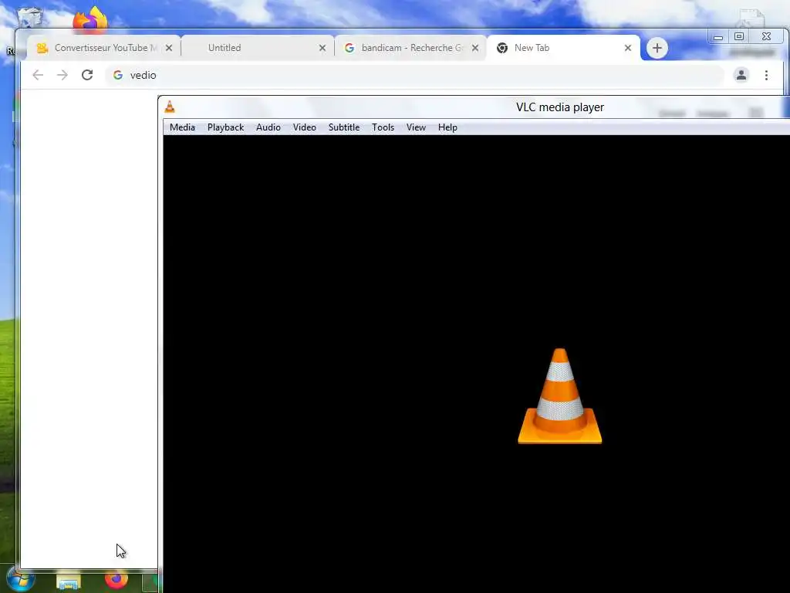Screen dimensions: 790x593
Task: Open File Explorer from the taskbar
Action: tap(69, 581)
